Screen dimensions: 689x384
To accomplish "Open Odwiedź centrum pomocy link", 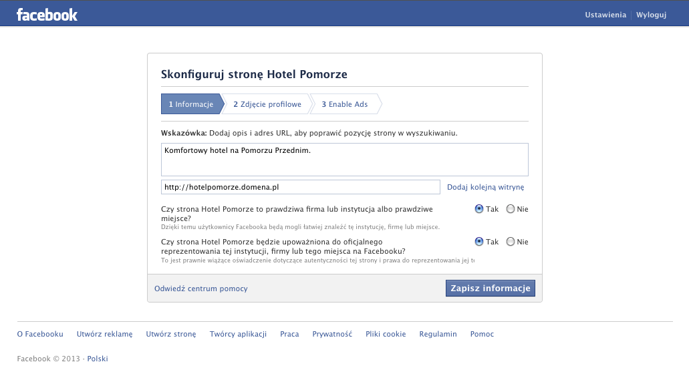I will tap(200, 289).
